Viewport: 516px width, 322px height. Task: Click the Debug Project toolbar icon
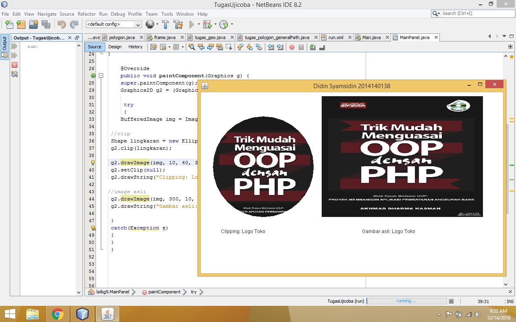(x=207, y=25)
